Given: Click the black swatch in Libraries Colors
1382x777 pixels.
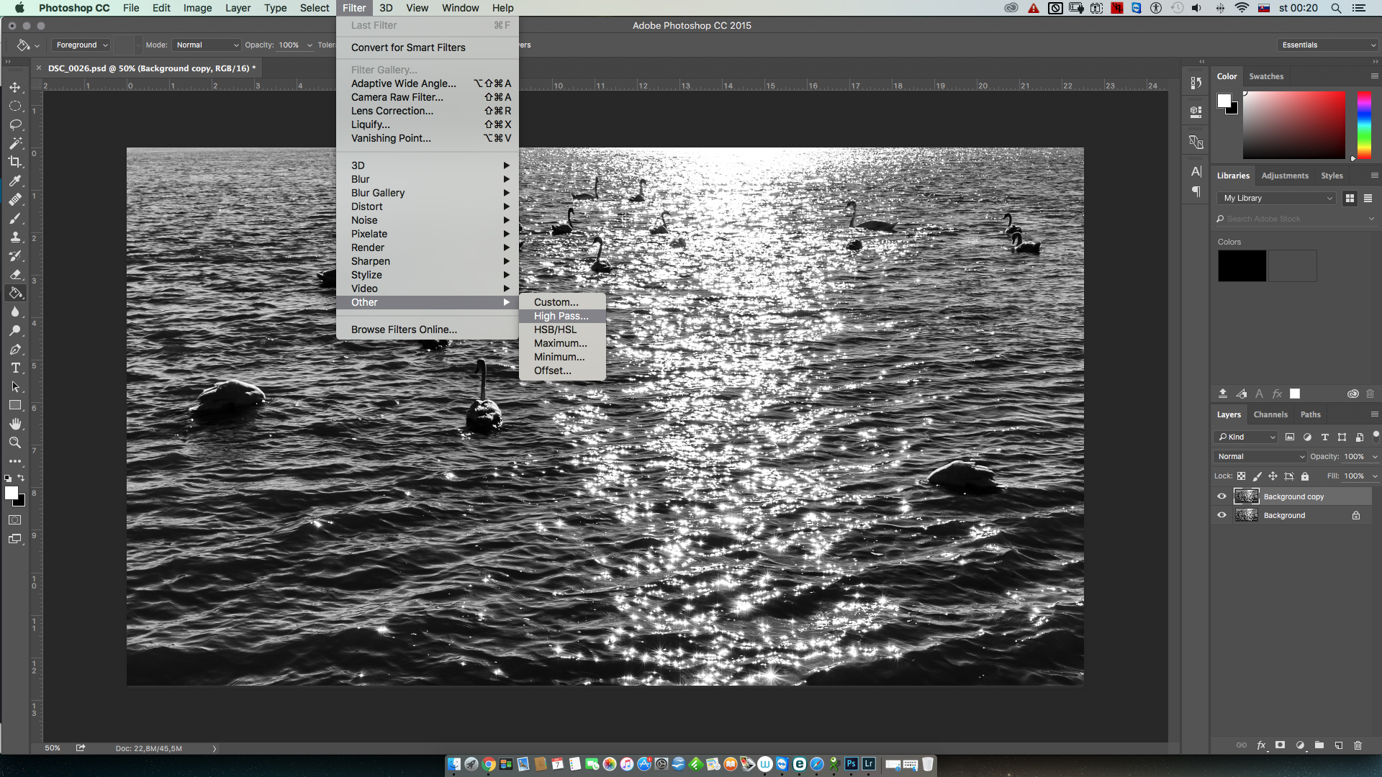Looking at the screenshot, I should [x=1242, y=266].
